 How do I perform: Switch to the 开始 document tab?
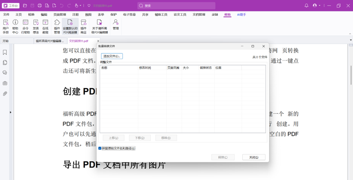pyautogui.click(x=6, y=41)
